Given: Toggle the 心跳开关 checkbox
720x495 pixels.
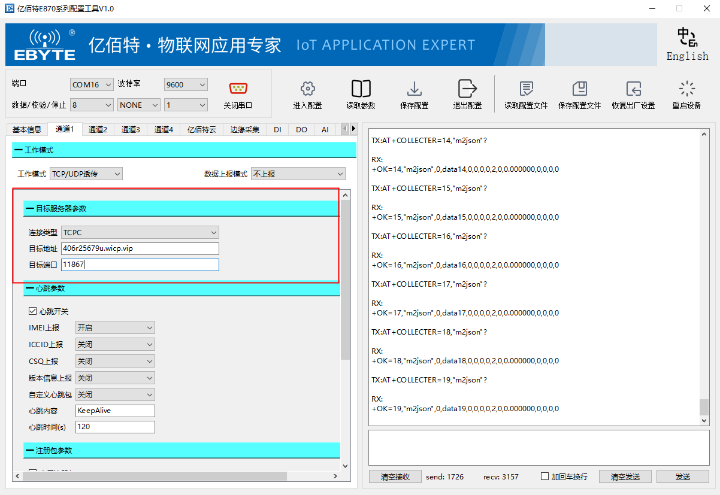Looking at the screenshot, I should click(33, 311).
